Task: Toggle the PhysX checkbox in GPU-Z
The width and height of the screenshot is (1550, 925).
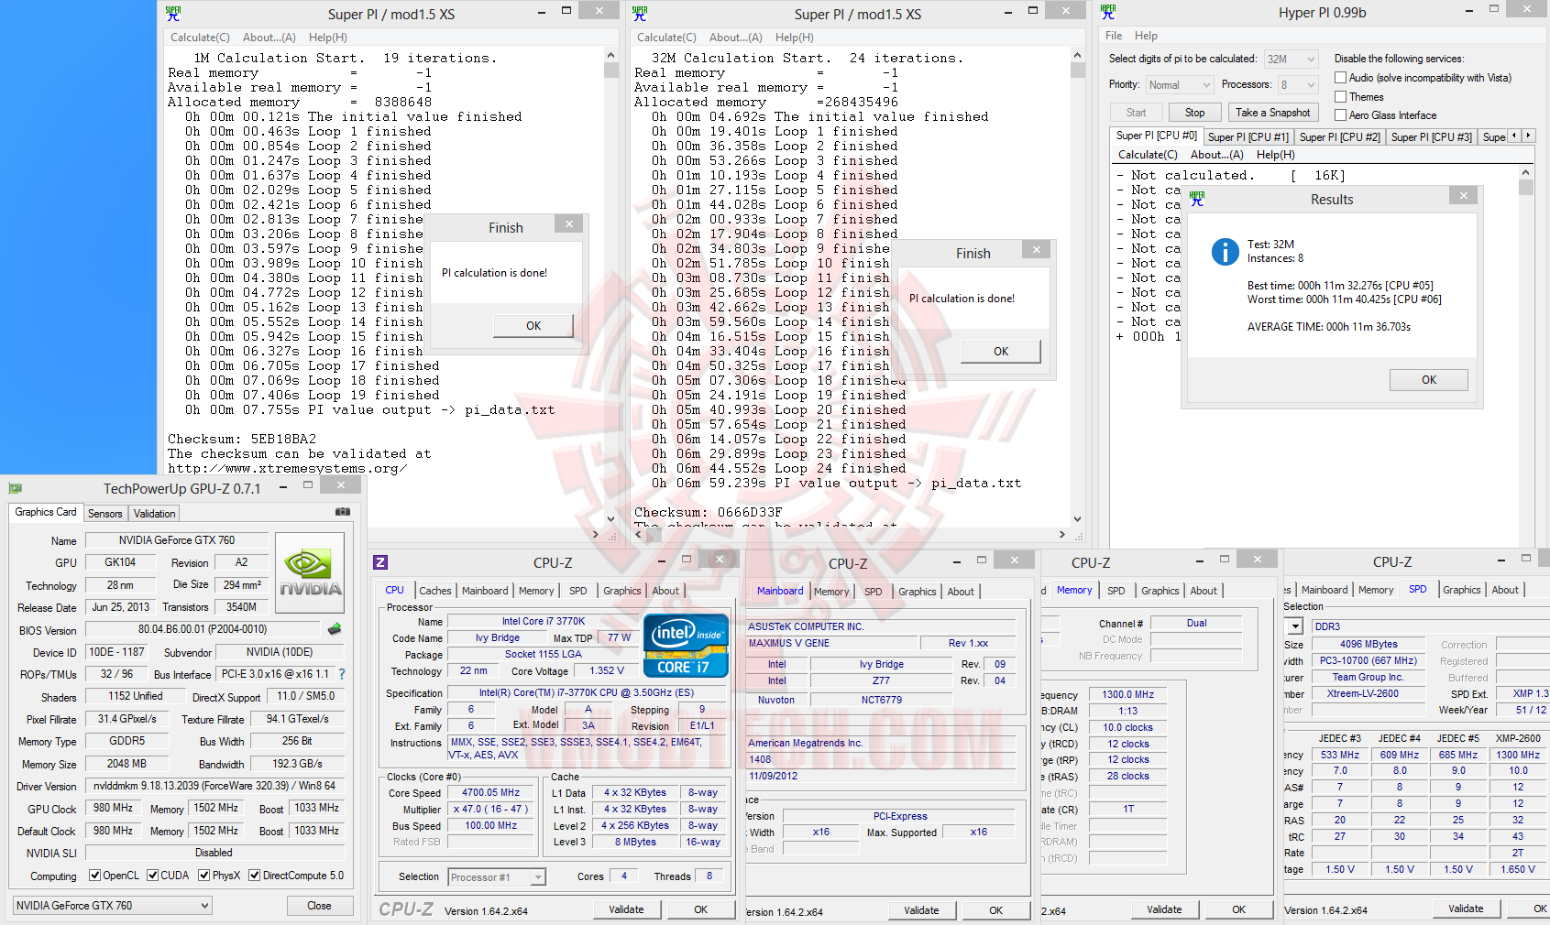Action: [204, 876]
